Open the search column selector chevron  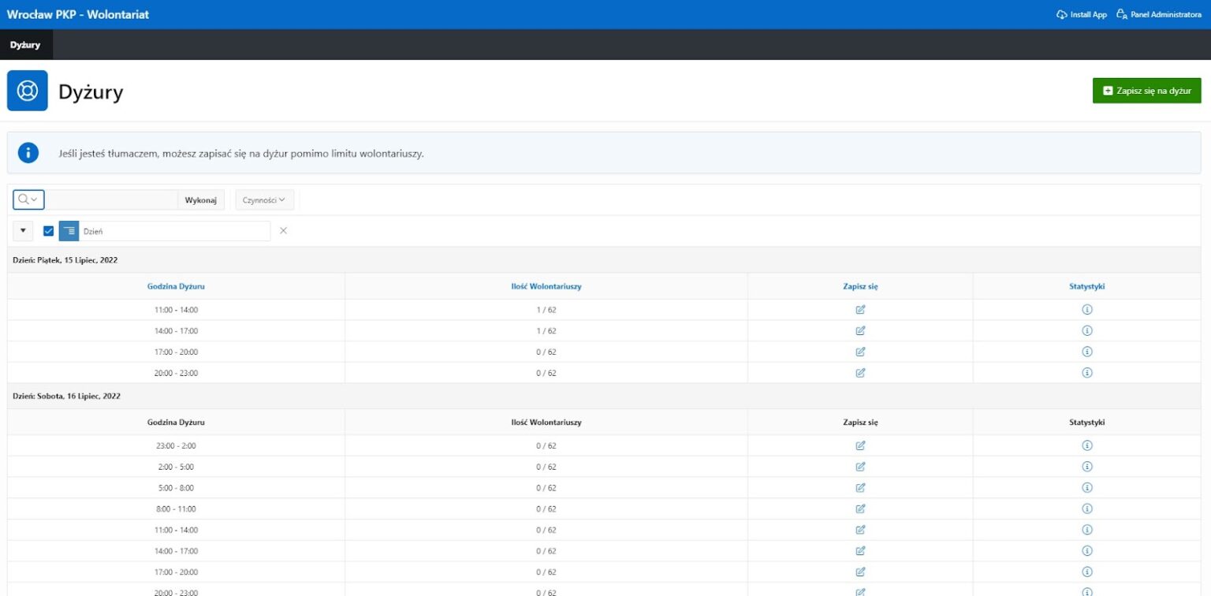point(35,199)
